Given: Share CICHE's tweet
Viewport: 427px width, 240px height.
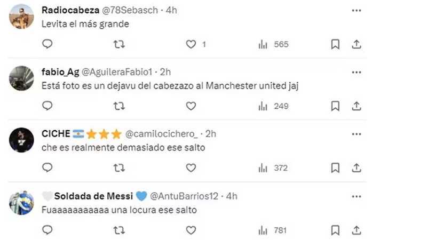Looking at the screenshot, I should [357, 168].
